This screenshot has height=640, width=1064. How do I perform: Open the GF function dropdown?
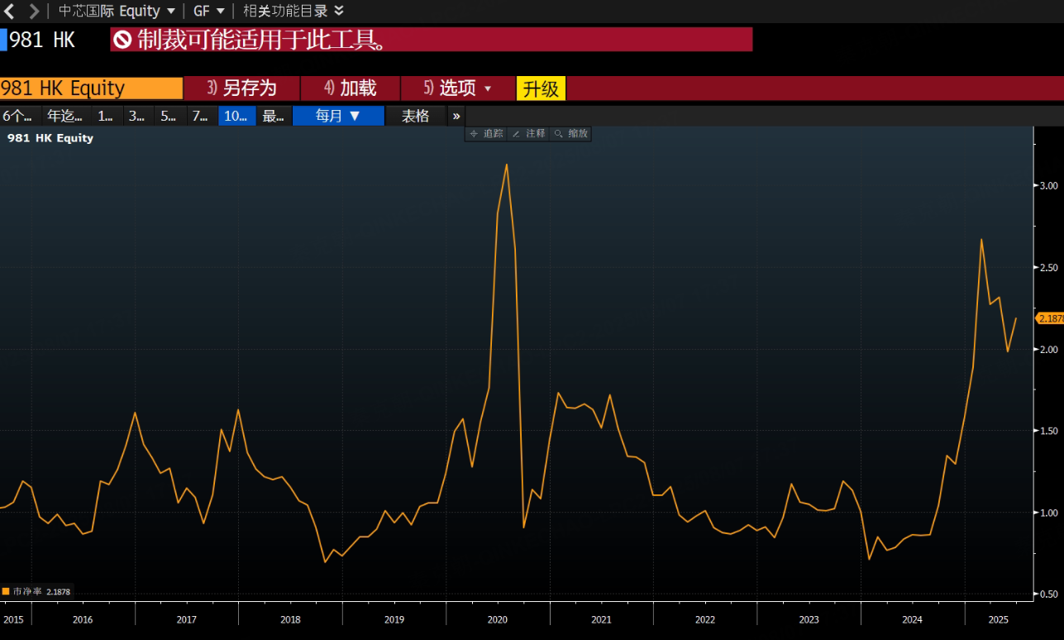208,12
